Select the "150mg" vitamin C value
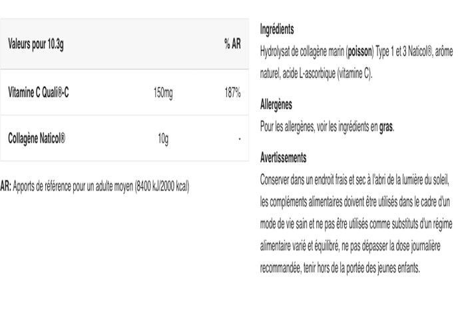Screen dimensions: 466x333 [162, 93]
